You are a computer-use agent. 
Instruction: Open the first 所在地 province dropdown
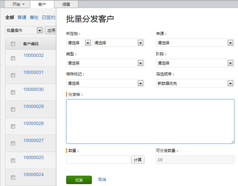79,43
